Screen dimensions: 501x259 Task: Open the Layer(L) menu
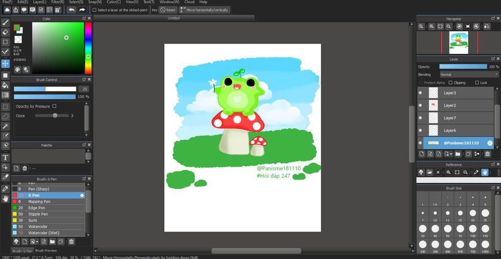[40, 2]
